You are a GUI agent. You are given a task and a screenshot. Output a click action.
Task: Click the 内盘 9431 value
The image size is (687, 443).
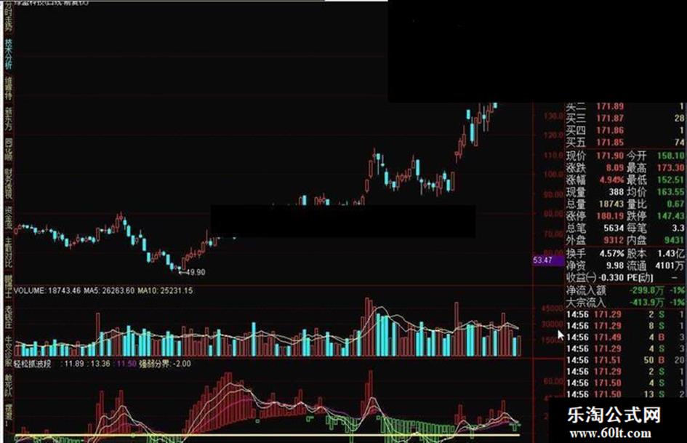coord(674,240)
